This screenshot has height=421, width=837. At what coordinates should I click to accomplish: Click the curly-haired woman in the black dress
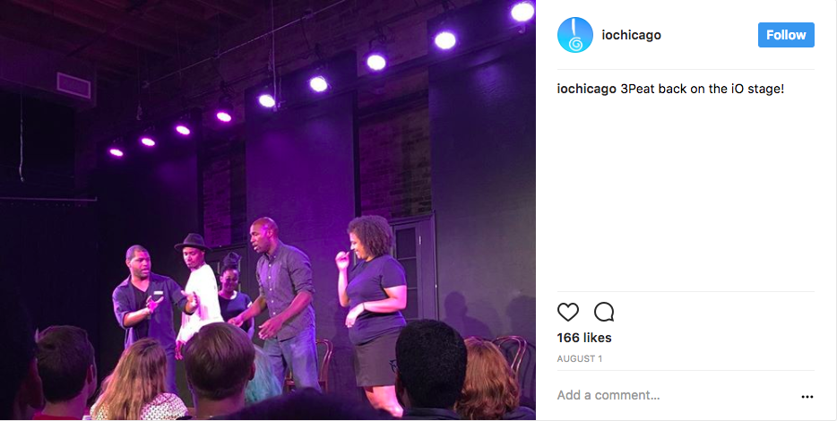click(x=372, y=312)
